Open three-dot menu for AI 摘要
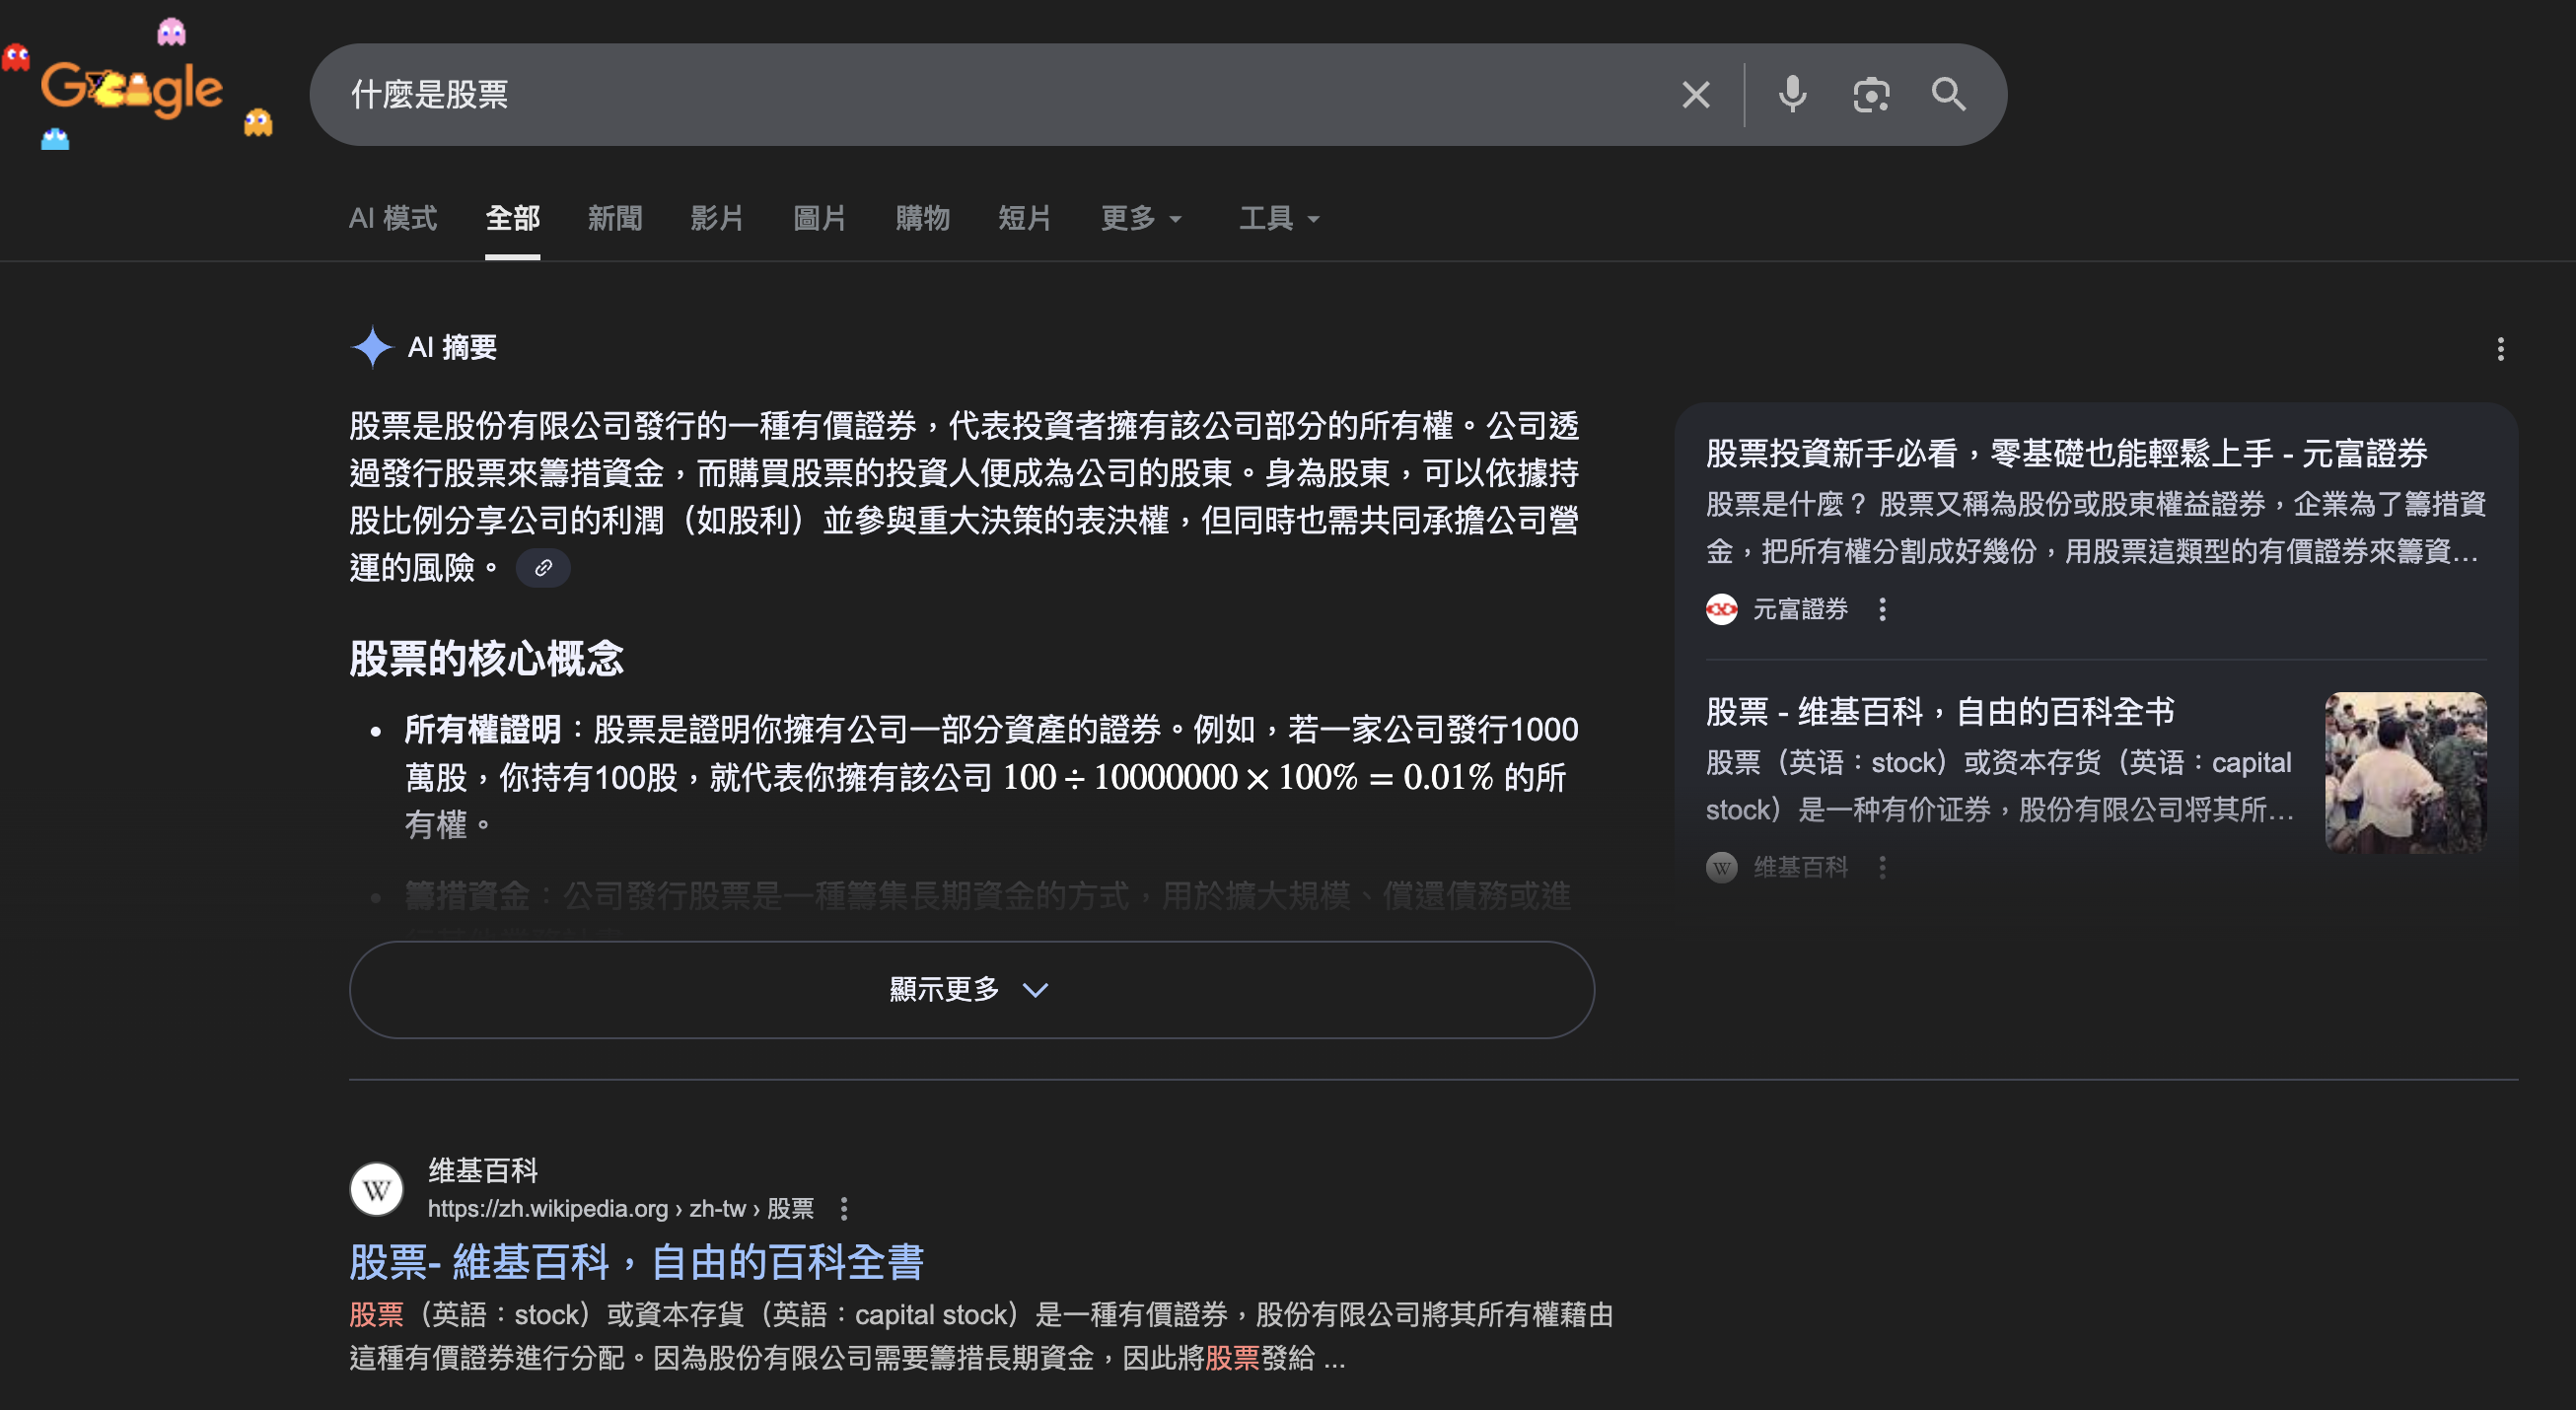The width and height of the screenshot is (2576, 1410). [2500, 349]
